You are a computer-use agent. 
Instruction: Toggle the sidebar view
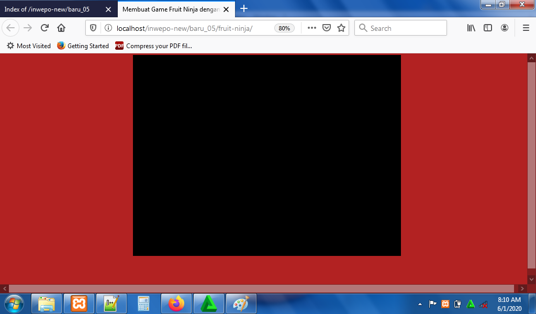488,28
